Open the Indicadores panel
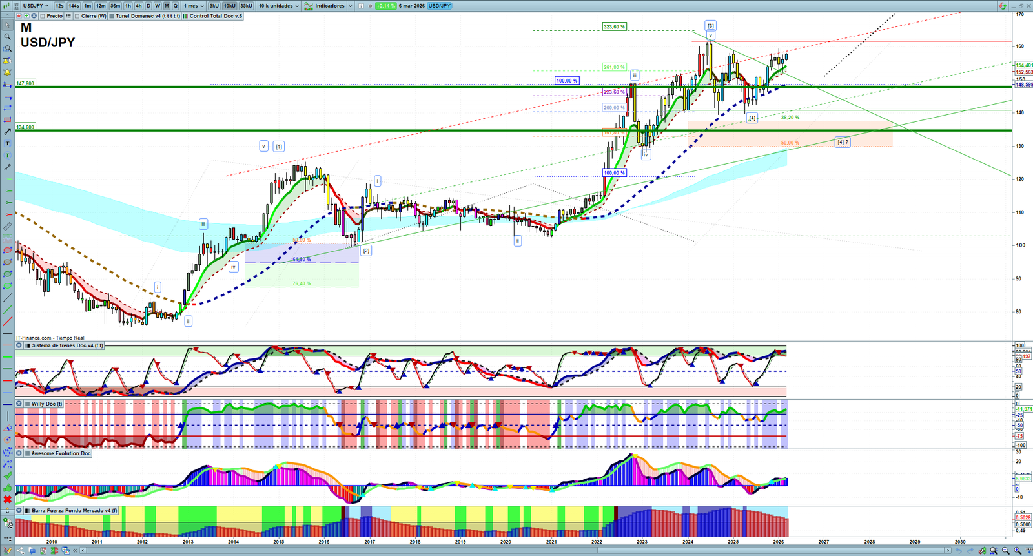The height and width of the screenshot is (556, 1033). [329, 6]
